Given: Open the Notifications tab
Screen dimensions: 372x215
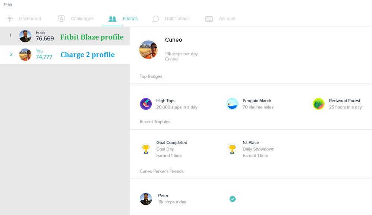Looking at the screenshot, I should click(x=177, y=19).
